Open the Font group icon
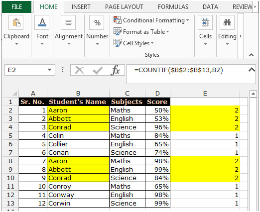Image resolution: width=260 pixels, height=212 pixels. tap(42, 22)
